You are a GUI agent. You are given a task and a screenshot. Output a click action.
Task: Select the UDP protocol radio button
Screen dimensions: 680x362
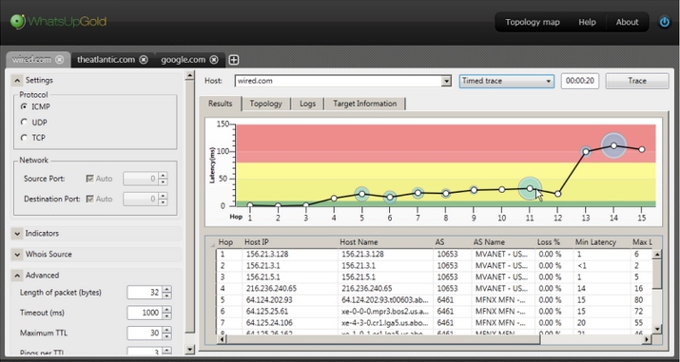pos(25,123)
